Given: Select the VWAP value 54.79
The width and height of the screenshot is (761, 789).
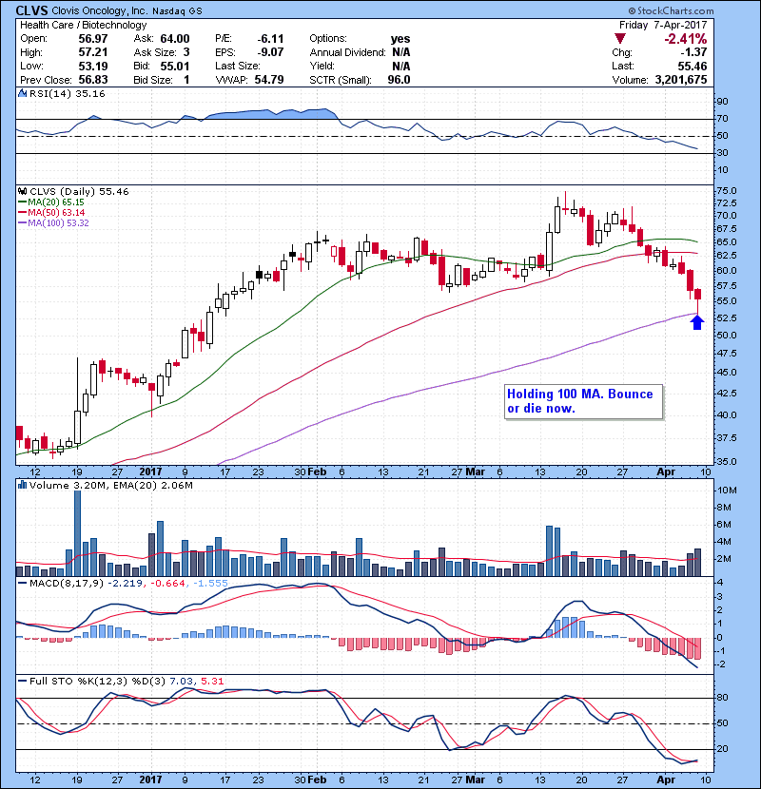Looking at the screenshot, I should 269,80.
